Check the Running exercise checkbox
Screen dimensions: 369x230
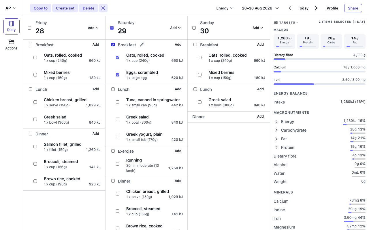[118, 164]
